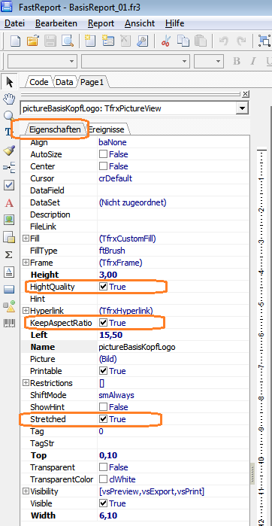Click the Italic I formatting icon
Image resolution: width=272 pixels, height=526 pixels.
(x=253, y=62)
